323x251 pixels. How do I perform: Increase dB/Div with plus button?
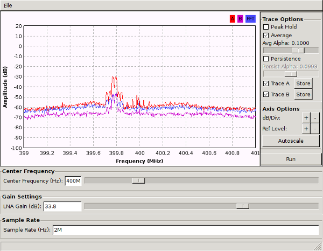306,118
